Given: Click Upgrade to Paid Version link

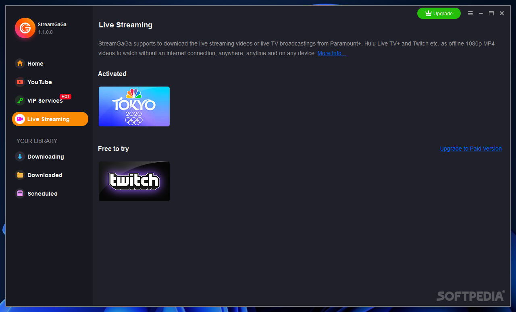Looking at the screenshot, I should click(x=471, y=149).
